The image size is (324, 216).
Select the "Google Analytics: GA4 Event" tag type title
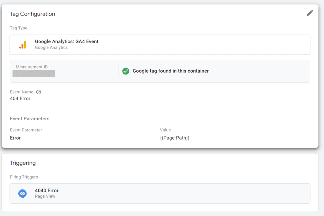point(66,41)
